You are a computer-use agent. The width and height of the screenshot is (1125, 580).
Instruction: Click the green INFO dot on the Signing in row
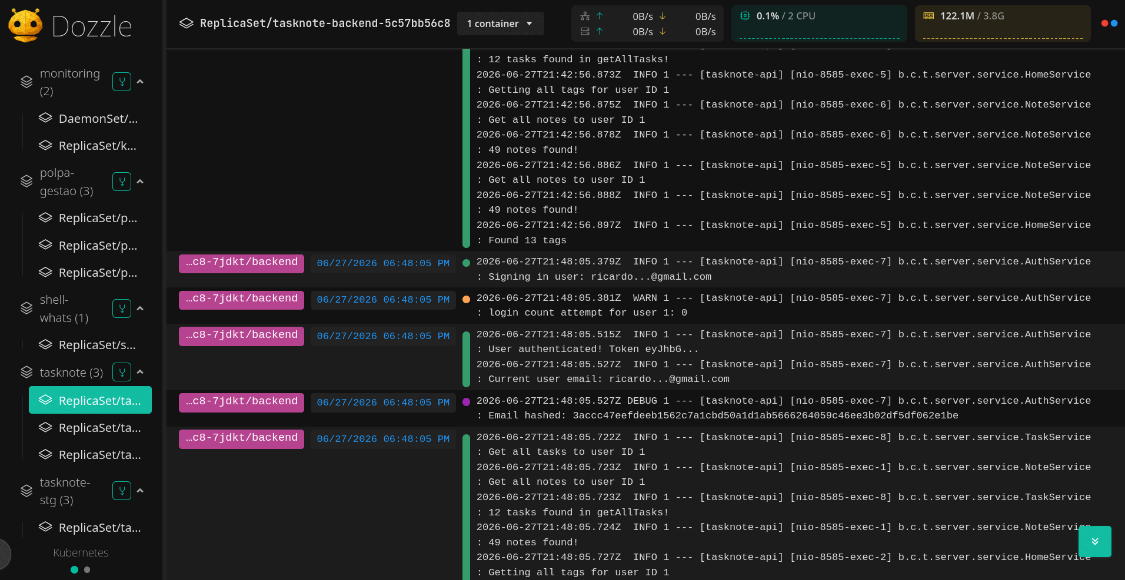(x=466, y=263)
